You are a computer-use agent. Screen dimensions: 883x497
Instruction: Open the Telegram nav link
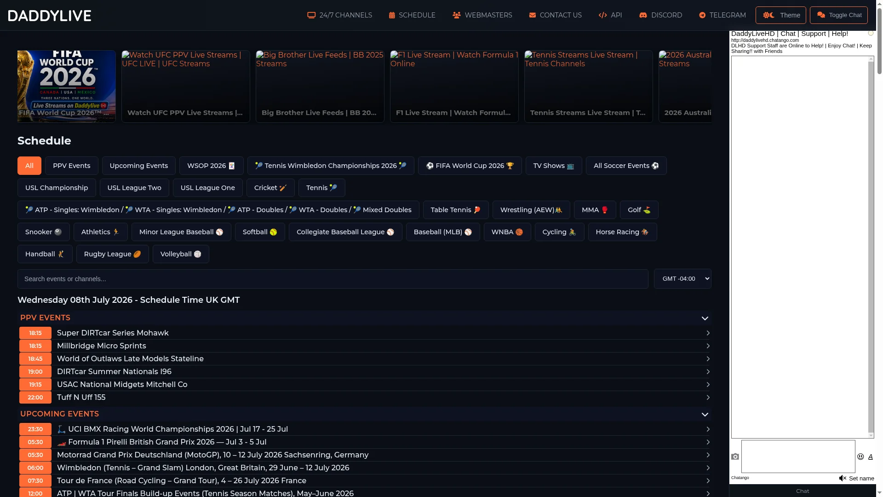tap(722, 15)
